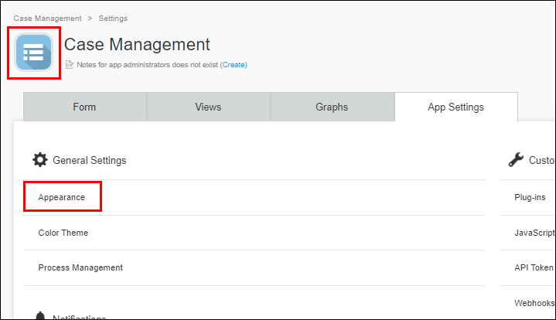The width and height of the screenshot is (556, 320).
Task: Click the Notifications bell icon
Action: (x=40, y=316)
